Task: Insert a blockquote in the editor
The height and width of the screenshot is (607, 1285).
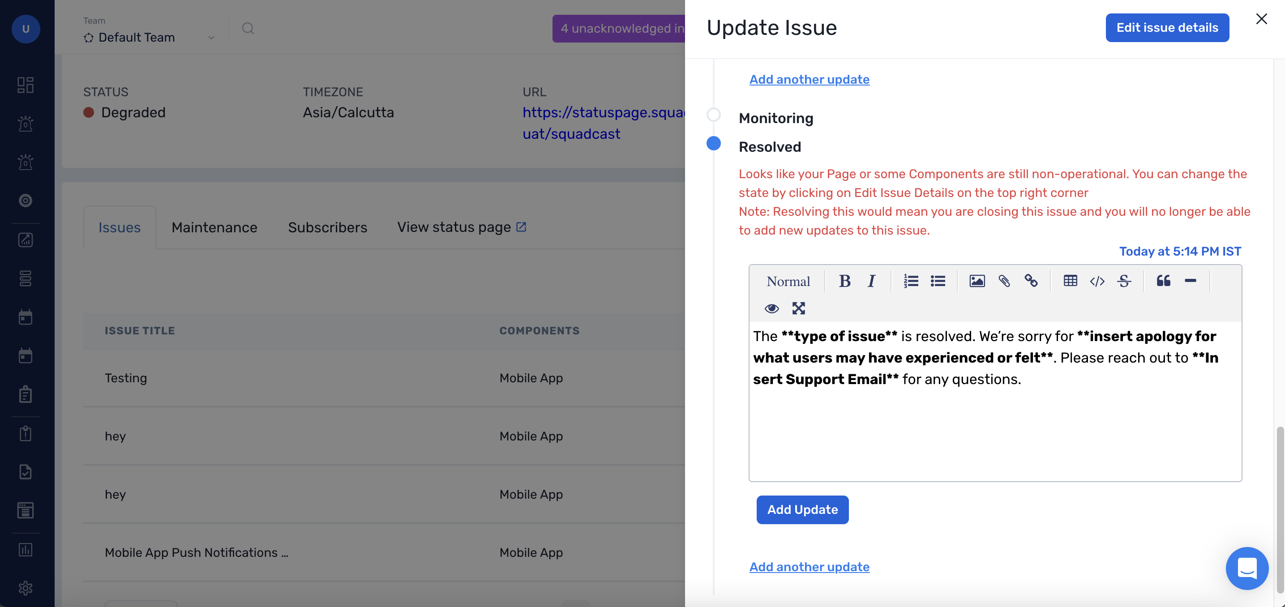Action: click(x=1163, y=281)
